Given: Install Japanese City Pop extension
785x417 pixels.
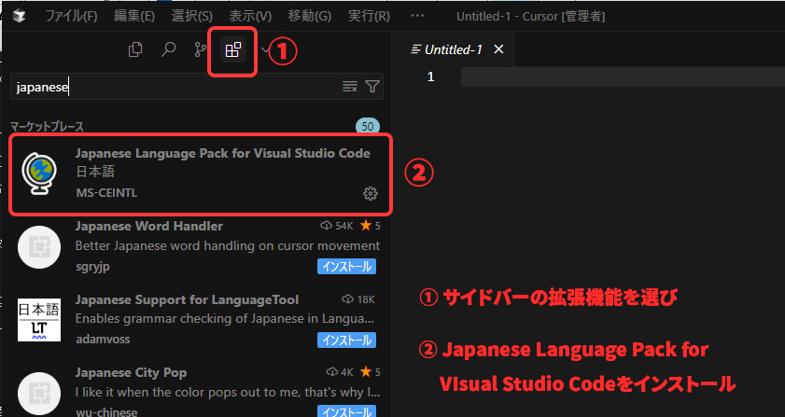Looking at the screenshot, I should [x=346, y=412].
